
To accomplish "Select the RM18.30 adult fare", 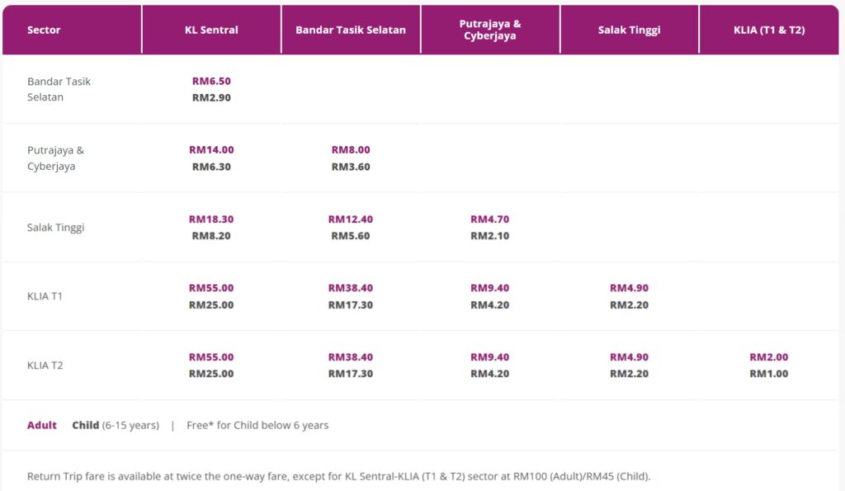I will coord(211,220).
